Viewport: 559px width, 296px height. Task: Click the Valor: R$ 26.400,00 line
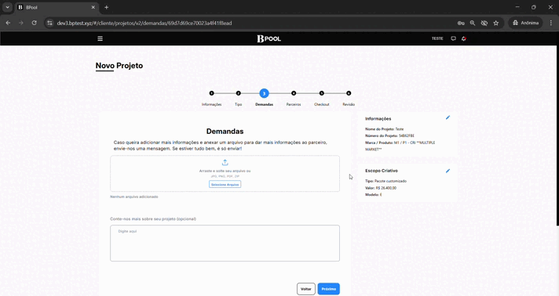pyautogui.click(x=381, y=188)
